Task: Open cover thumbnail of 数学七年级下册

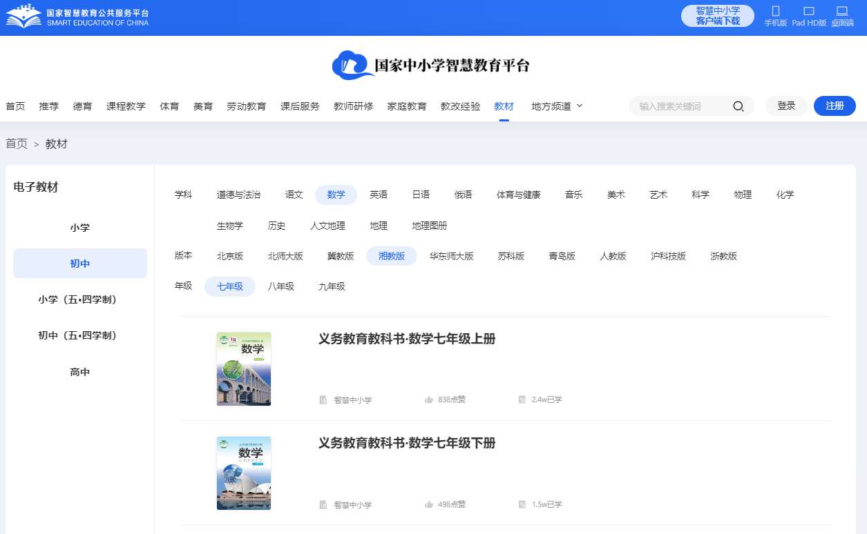Action: [x=244, y=473]
